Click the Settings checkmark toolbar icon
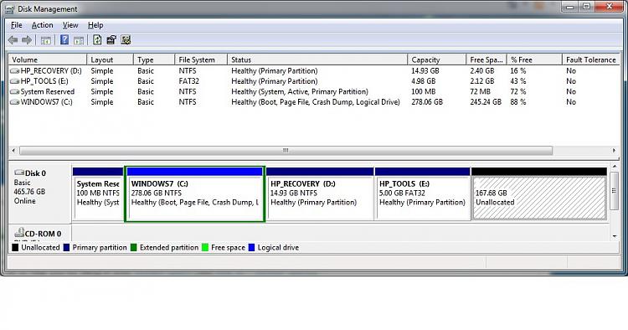This screenshot has width=628, height=330. coord(126,39)
